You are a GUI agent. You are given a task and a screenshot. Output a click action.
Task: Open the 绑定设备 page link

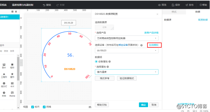pos(123,45)
